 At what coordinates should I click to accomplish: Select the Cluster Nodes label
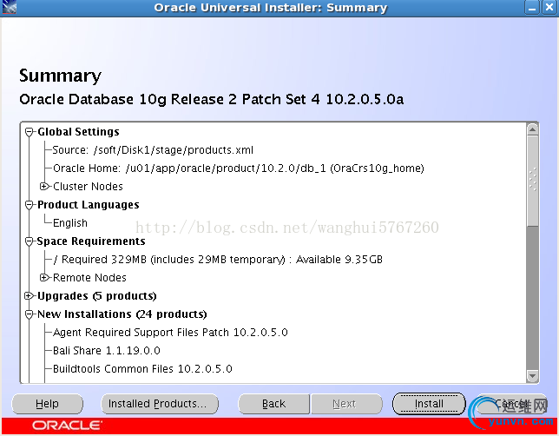click(88, 186)
